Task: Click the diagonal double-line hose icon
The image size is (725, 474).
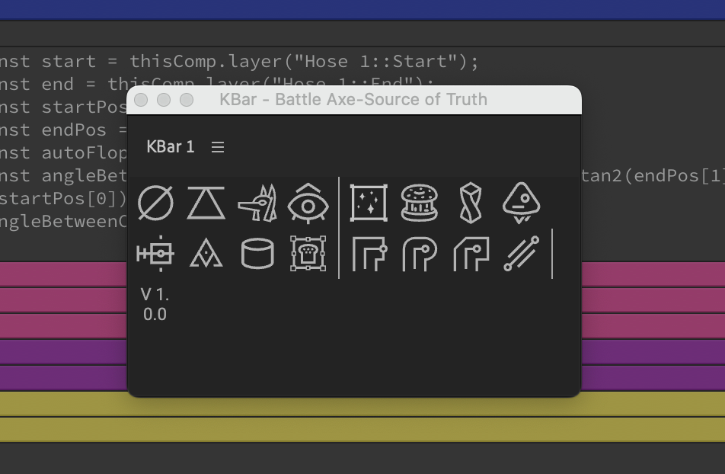Action: point(522,254)
